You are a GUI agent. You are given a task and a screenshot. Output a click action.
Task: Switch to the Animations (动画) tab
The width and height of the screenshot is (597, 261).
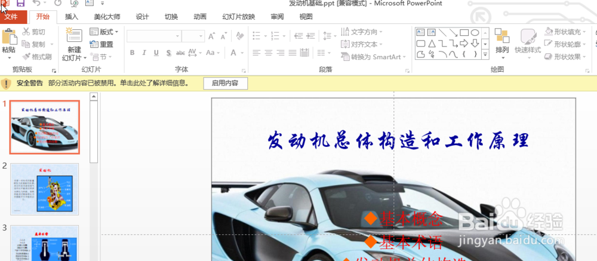coord(200,17)
